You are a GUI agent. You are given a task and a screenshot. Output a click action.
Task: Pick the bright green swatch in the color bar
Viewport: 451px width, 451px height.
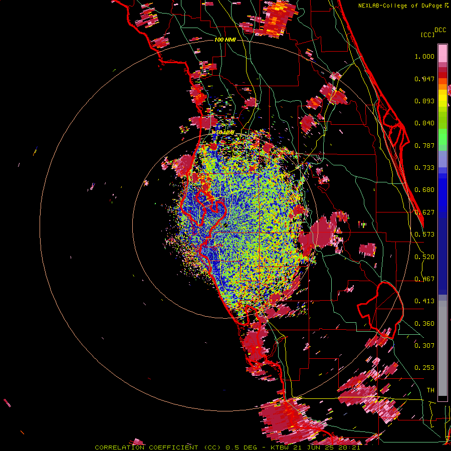(442, 137)
